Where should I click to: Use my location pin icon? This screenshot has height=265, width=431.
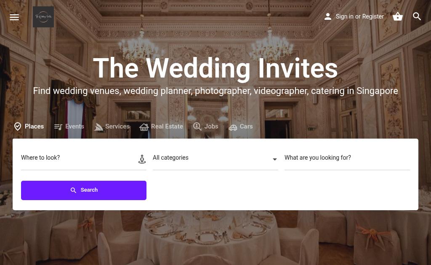pos(142,159)
